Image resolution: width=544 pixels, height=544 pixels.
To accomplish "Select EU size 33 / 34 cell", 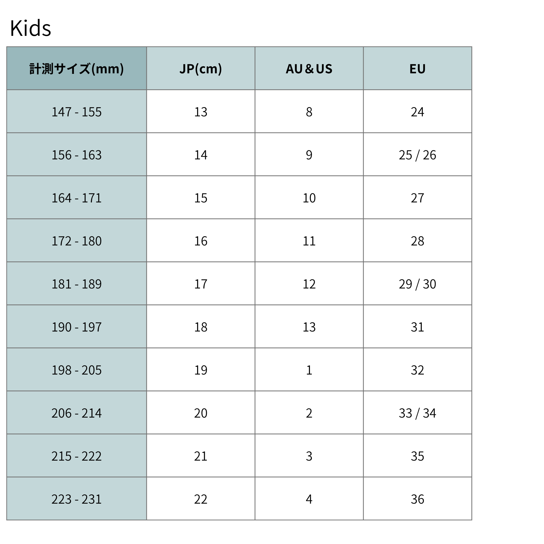I will [x=418, y=413].
